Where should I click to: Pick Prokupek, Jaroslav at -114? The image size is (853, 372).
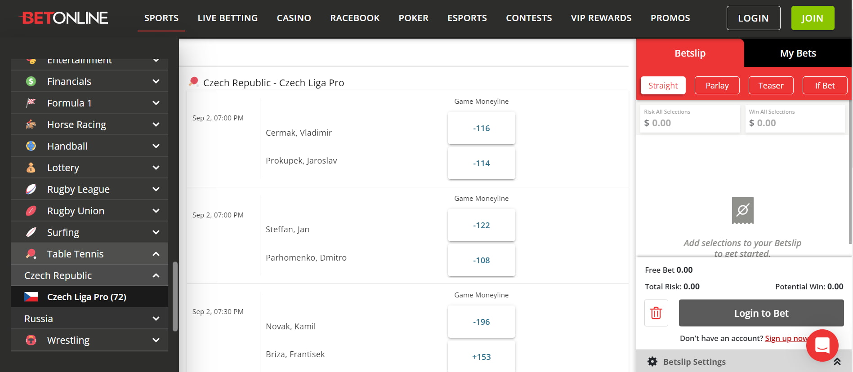(482, 163)
